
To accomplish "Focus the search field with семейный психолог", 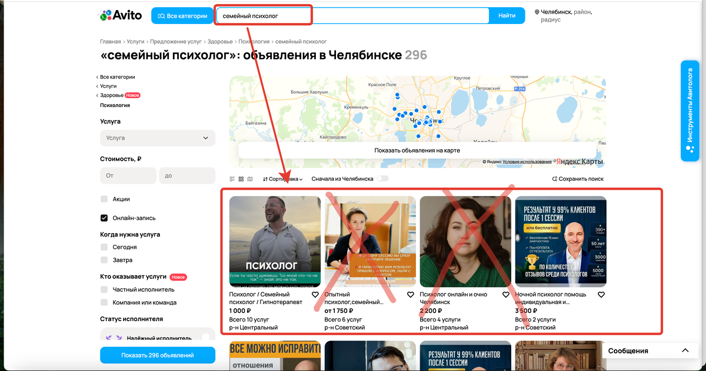I will coord(352,16).
